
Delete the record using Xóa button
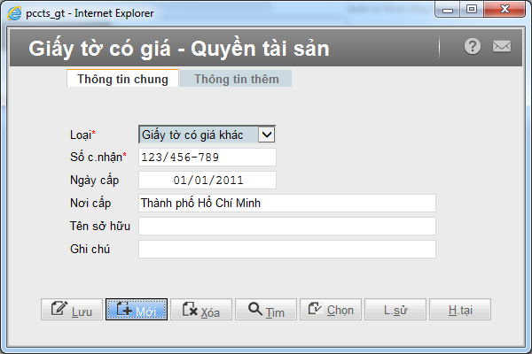[201, 309]
